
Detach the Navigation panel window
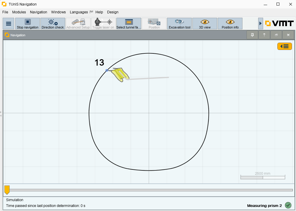point(276,35)
